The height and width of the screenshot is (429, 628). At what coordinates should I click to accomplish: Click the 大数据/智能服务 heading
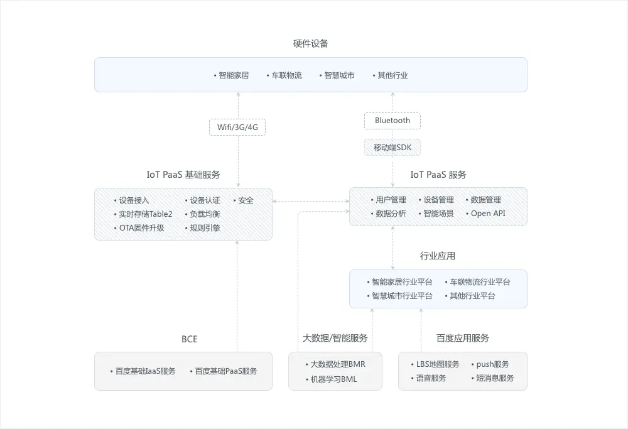(x=335, y=339)
